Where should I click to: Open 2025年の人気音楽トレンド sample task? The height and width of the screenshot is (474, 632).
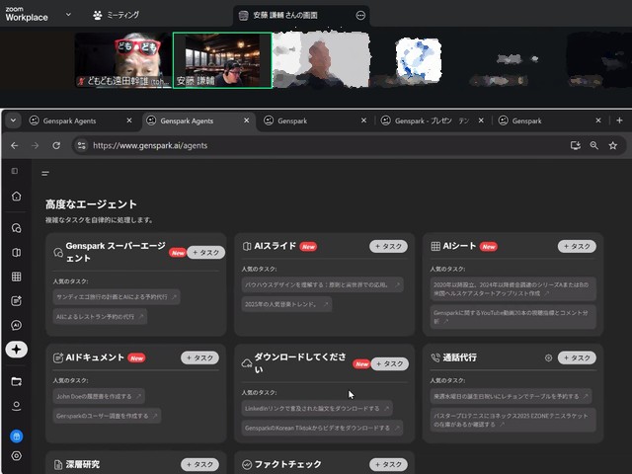tap(286, 304)
